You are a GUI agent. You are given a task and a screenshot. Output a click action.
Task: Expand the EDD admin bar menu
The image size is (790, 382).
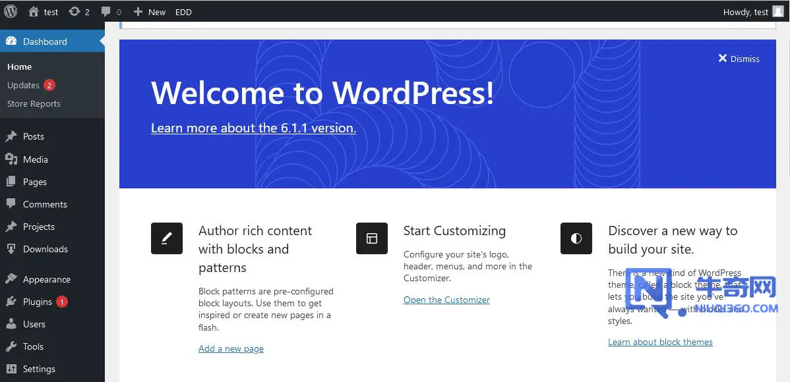[183, 11]
